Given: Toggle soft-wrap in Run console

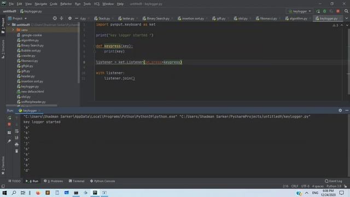Looking at the screenshot, I should [x=16, y=131].
